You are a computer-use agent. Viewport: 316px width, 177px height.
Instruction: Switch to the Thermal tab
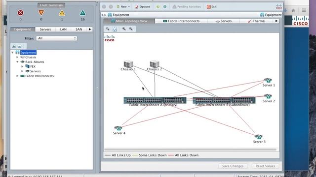257,21
